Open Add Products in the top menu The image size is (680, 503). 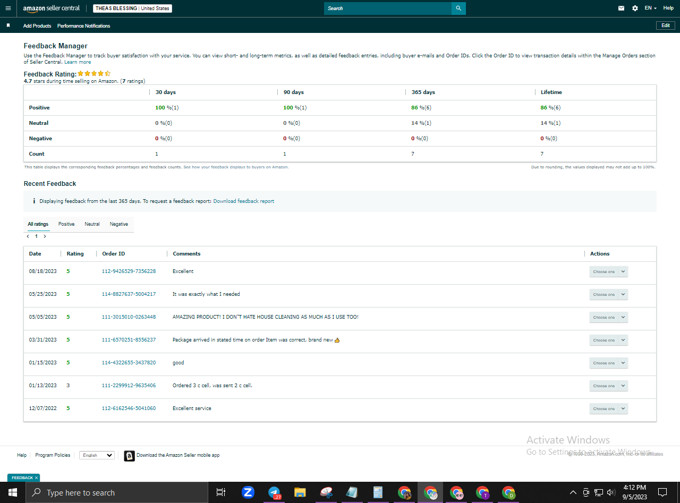pos(37,25)
